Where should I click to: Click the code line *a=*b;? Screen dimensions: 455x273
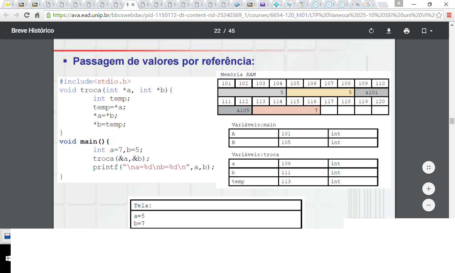click(x=105, y=116)
